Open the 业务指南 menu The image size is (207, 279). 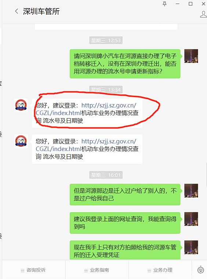coord(97,270)
